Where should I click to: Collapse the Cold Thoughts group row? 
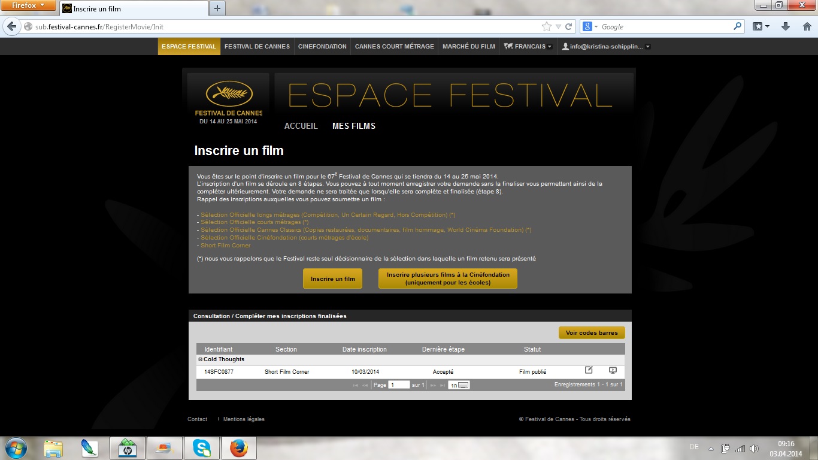tap(201, 359)
